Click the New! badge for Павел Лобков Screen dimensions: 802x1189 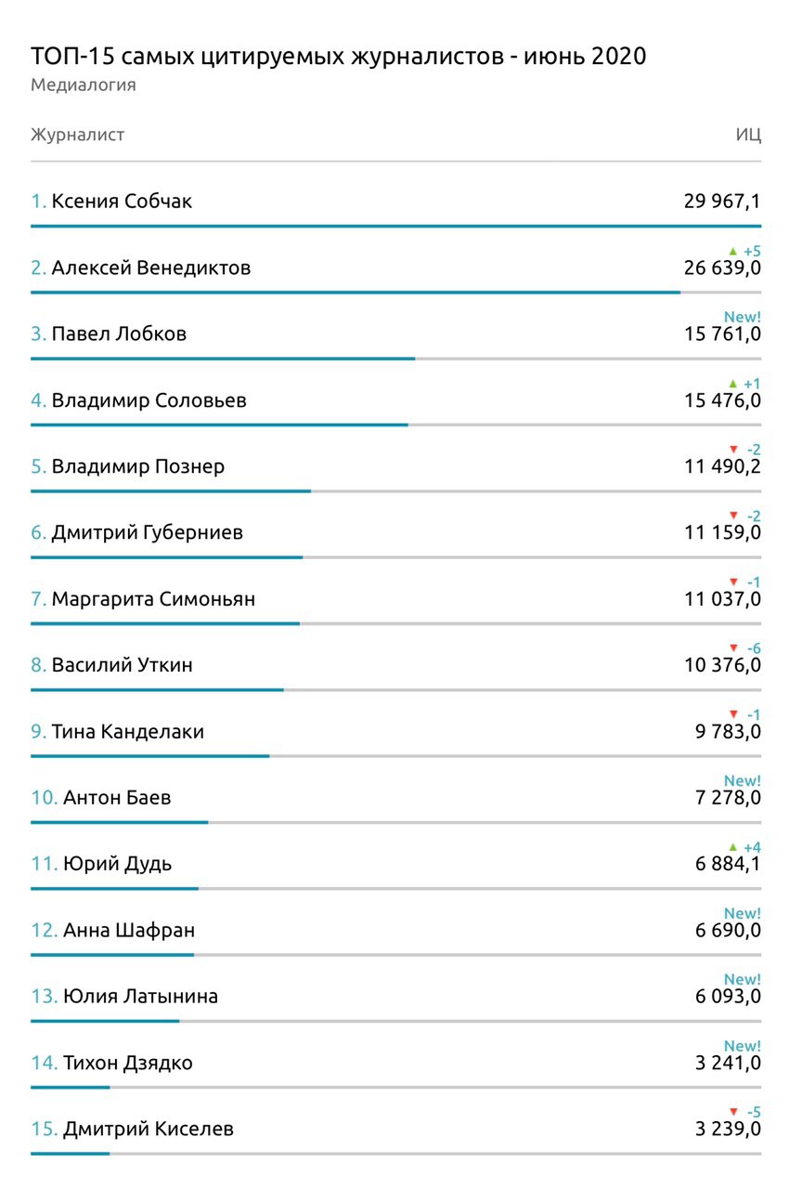[743, 318]
